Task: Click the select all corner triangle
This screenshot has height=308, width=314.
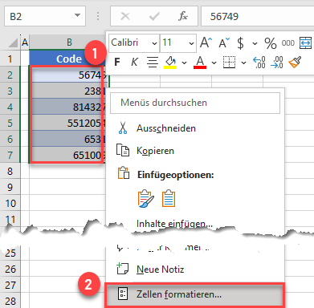Action: click(x=12, y=43)
